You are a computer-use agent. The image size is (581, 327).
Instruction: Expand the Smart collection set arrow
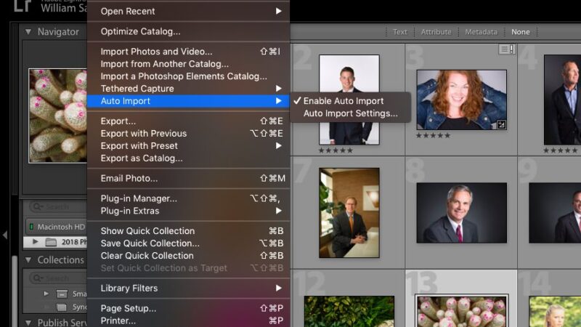click(46, 294)
